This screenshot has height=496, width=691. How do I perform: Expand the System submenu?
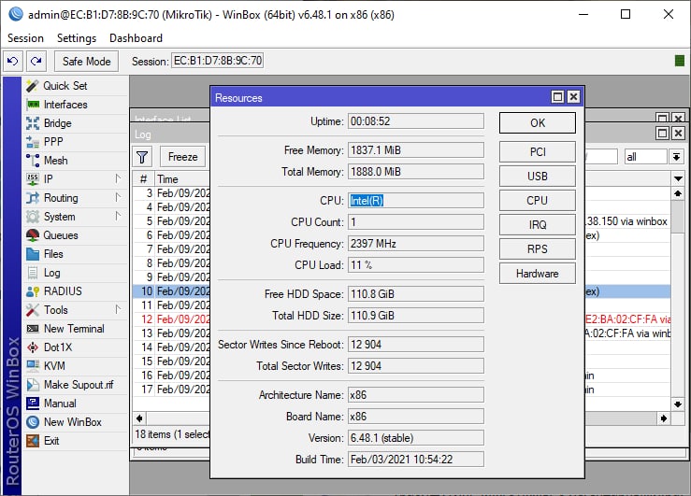(x=118, y=216)
